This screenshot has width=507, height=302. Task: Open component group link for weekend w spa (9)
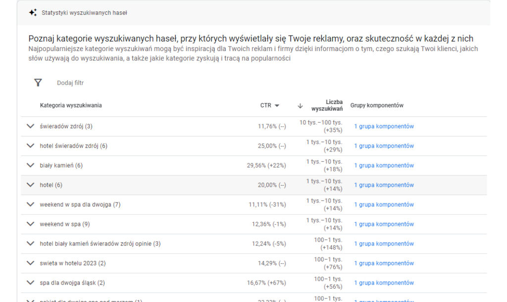(x=384, y=224)
